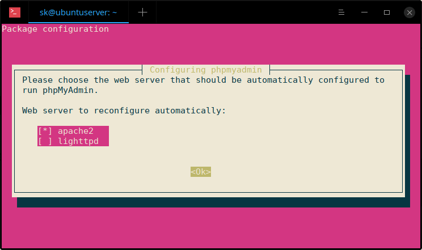Click the red terminal app icon
422x250 pixels.
[x=15, y=12]
